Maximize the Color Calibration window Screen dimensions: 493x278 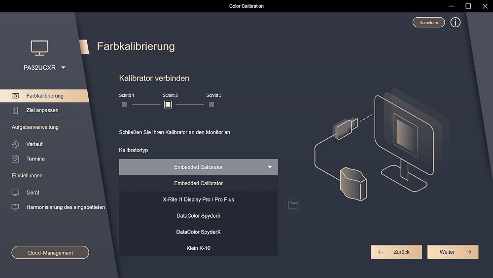(x=468, y=6)
